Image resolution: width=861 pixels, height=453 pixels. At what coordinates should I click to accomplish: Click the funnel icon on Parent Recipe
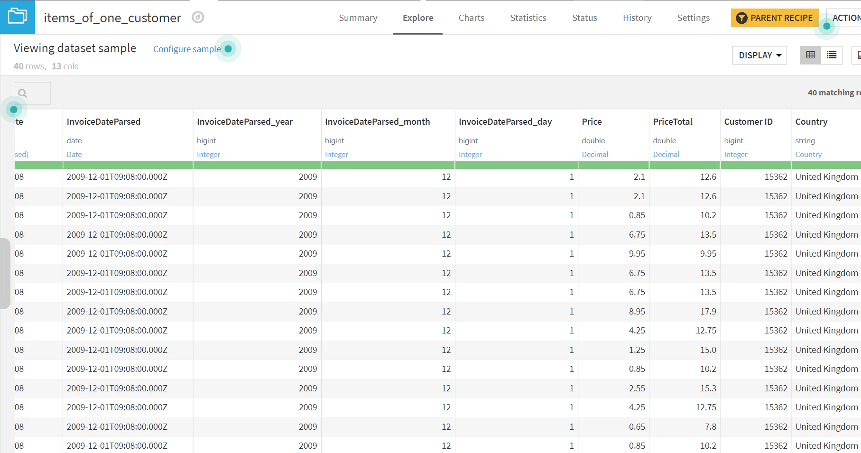point(741,18)
